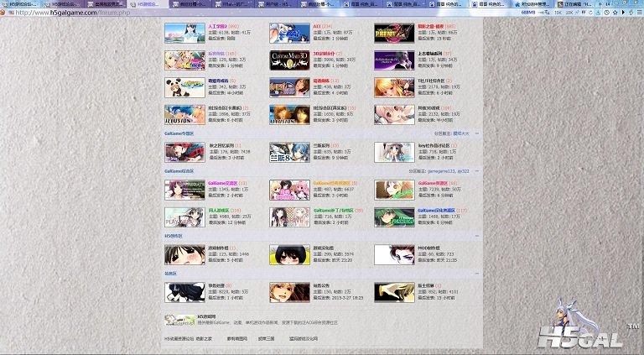
Task: Switch to the first H5游戏论坛 browser tab
Action: point(19,4)
